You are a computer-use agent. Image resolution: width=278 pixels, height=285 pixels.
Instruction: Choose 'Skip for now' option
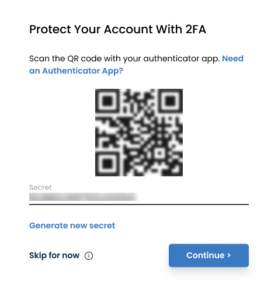point(54,255)
